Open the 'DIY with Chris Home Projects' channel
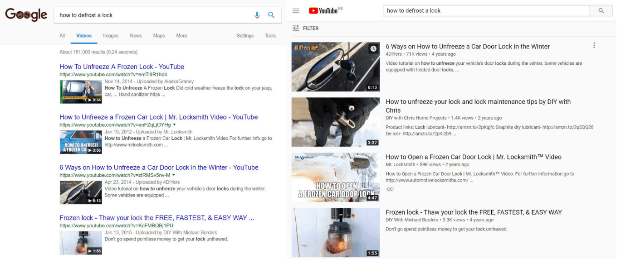 coord(416,118)
